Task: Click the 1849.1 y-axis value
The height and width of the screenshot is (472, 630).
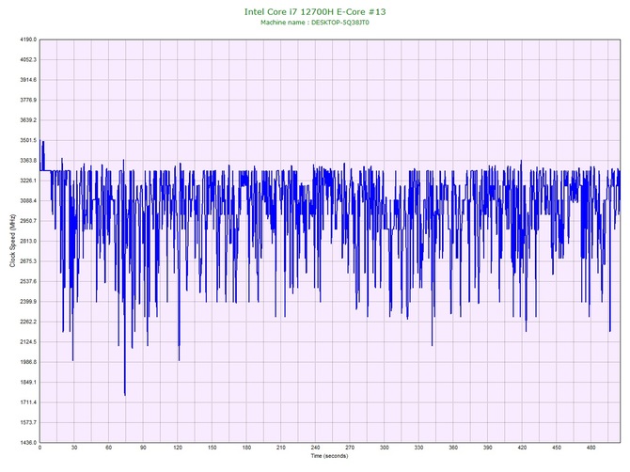Action: [x=28, y=382]
